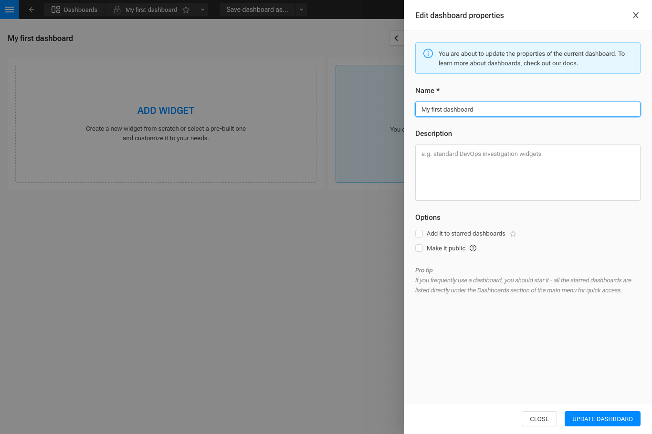The width and height of the screenshot is (652, 434).
Task: Click the star icon beside starred dashboards option
Action: (x=513, y=234)
